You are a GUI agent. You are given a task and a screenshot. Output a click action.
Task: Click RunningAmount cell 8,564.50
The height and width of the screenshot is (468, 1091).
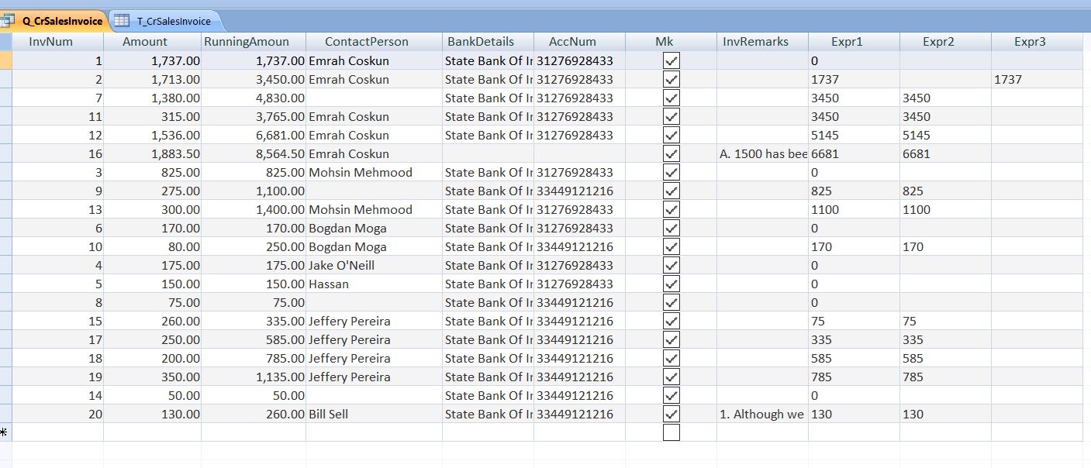pos(254,153)
